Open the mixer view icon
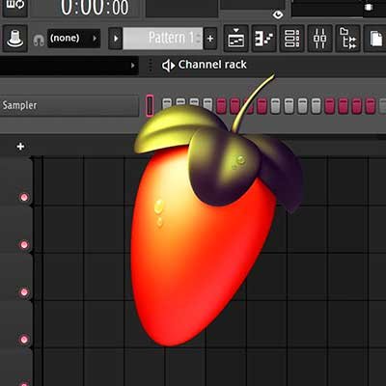Image resolution: width=386 pixels, height=386 pixels. (320, 39)
